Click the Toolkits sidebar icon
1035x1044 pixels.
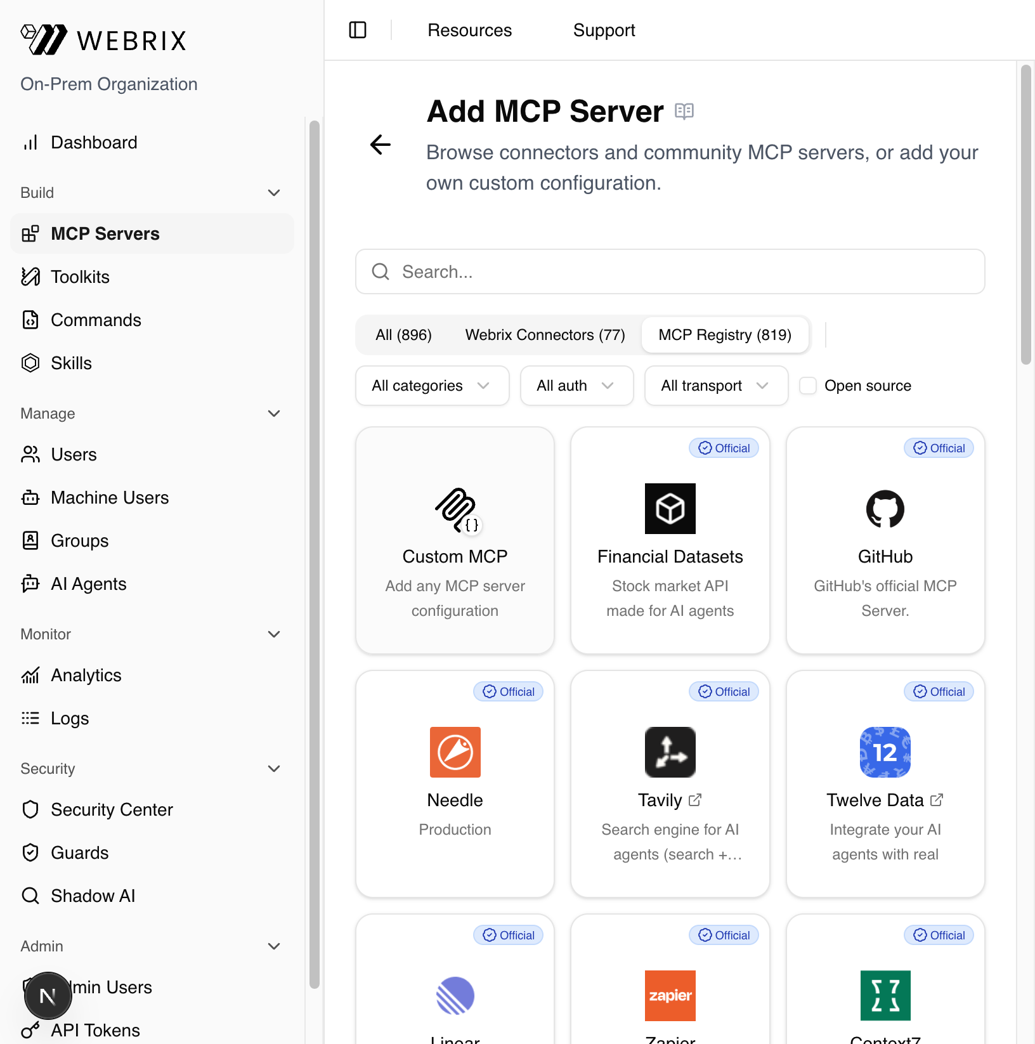[x=30, y=277]
